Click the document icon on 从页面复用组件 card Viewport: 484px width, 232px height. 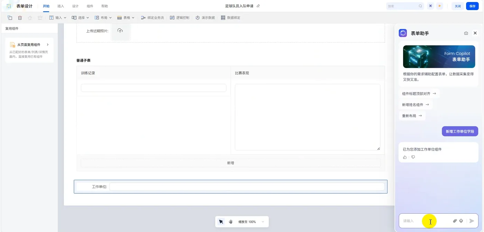[12, 45]
